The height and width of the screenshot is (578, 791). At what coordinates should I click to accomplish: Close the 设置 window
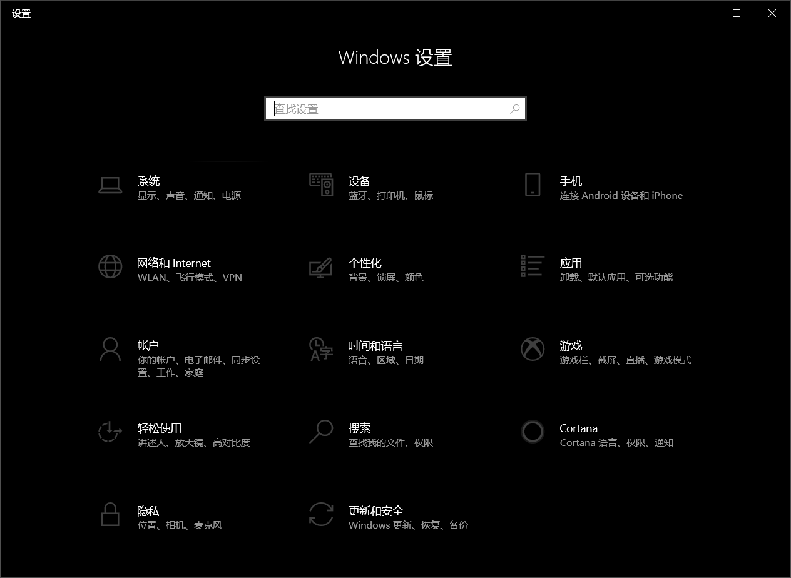[x=772, y=13]
